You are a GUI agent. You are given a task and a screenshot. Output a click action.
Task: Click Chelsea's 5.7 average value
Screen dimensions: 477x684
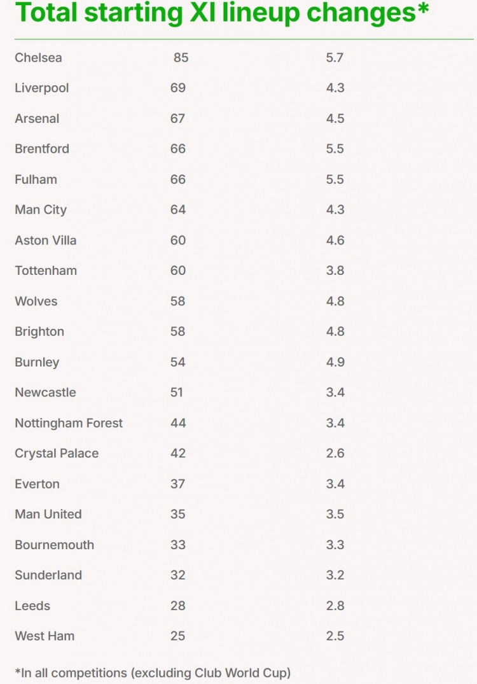tap(335, 58)
